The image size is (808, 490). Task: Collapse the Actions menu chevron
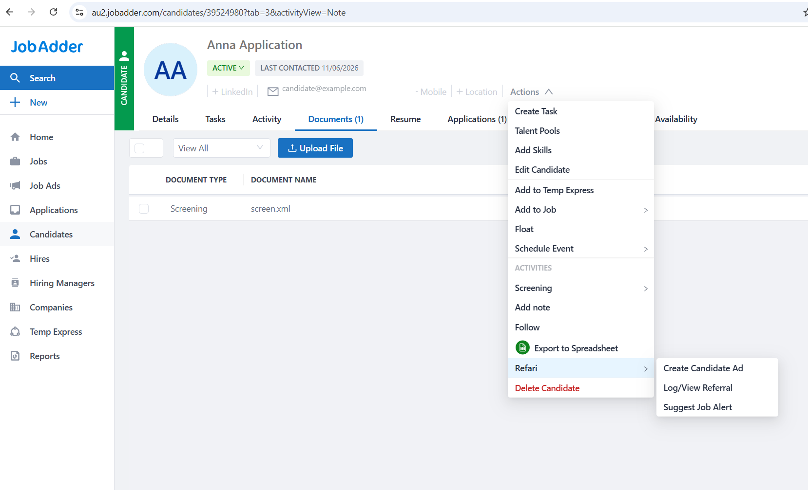pyautogui.click(x=549, y=91)
